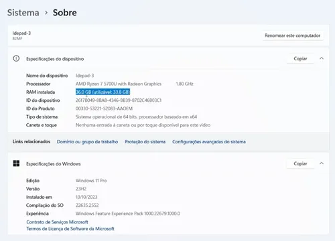Click the product ID 00330-53221-52083-AAOEM
This screenshot has width=335, height=241.
pos(104,108)
